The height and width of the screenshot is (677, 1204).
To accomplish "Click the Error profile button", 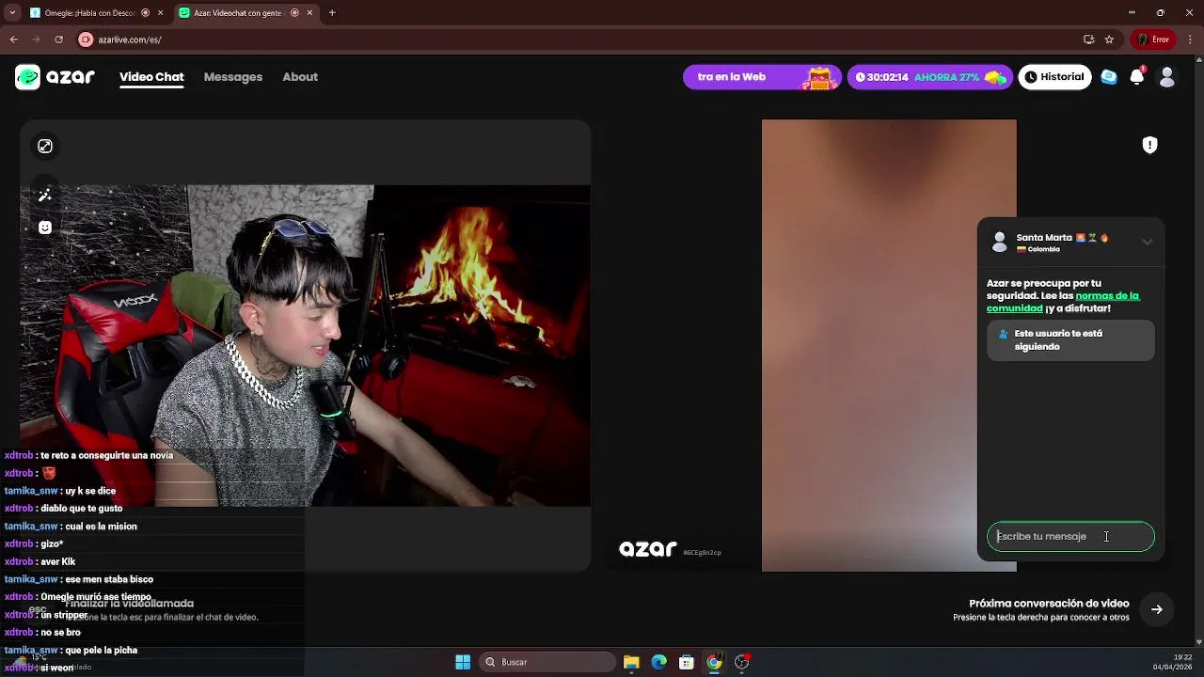I will click(1153, 39).
